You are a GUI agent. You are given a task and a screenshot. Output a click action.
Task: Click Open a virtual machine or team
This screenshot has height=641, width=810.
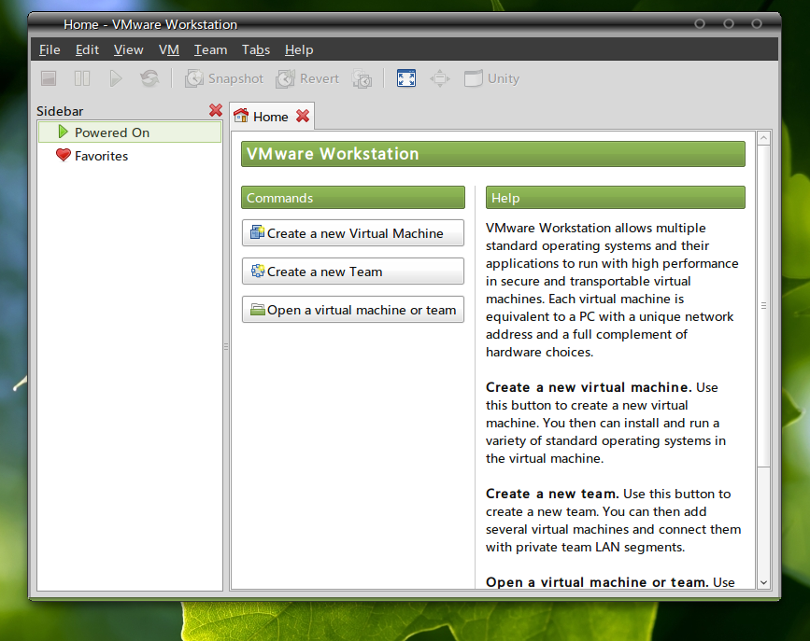point(353,309)
